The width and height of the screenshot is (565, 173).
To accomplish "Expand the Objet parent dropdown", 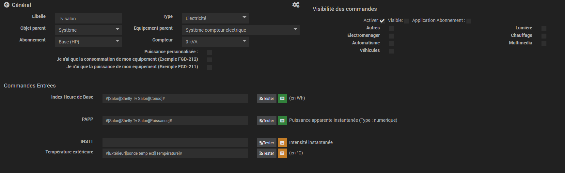I will [88, 30].
